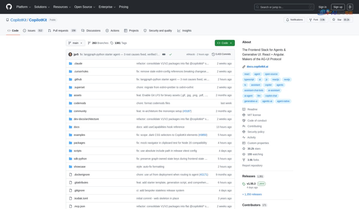
Task: Expand the green Code dropdown
Action: click(225, 43)
